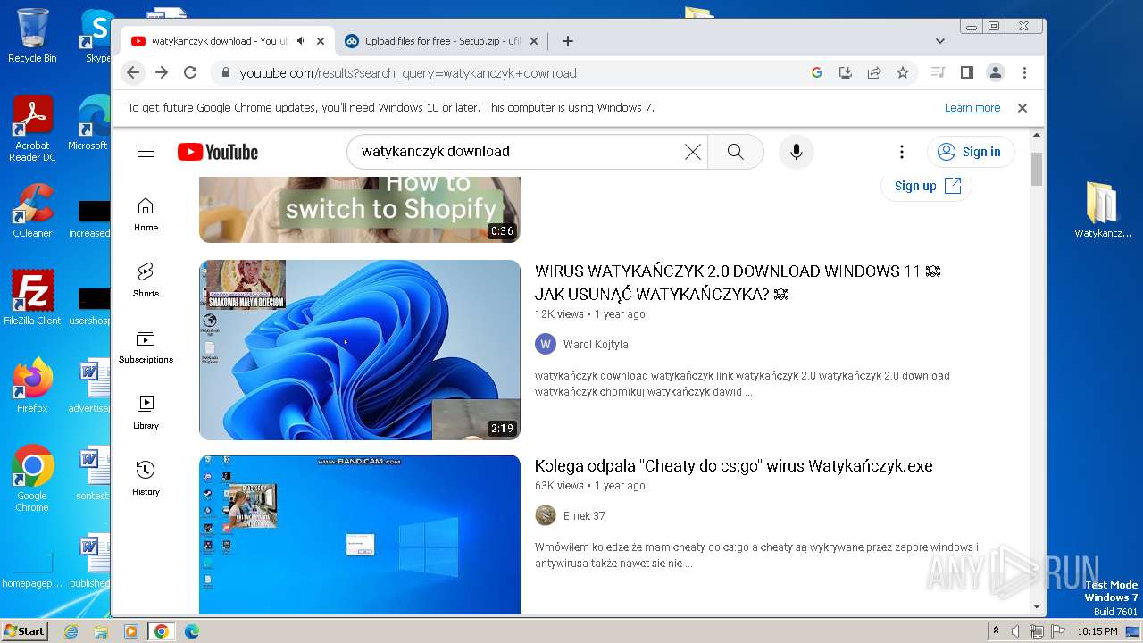Image resolution: width=1143 pixels, height=643 pixels.
Task: Expand the Chrome tab search chevron
Action: pos(940,41)
